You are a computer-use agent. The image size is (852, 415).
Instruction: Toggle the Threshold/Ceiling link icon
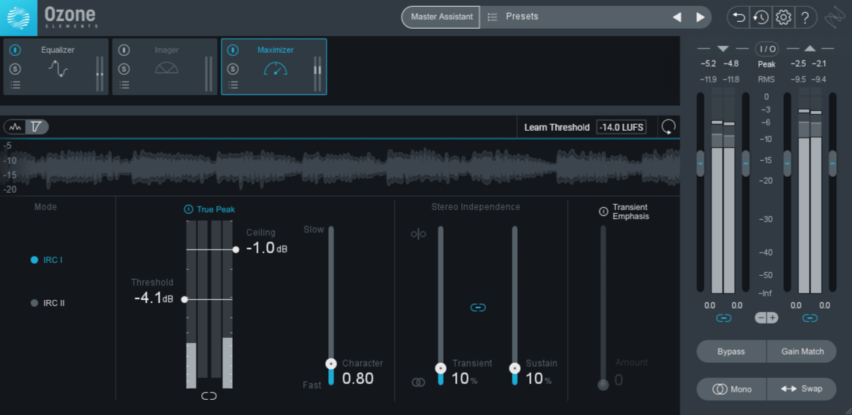209,396
